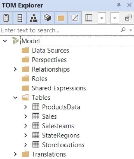The image size is (134, 159).
Task: Select the Shared Expressions folder
Action: pyautogui.click(x=59, y=88)
